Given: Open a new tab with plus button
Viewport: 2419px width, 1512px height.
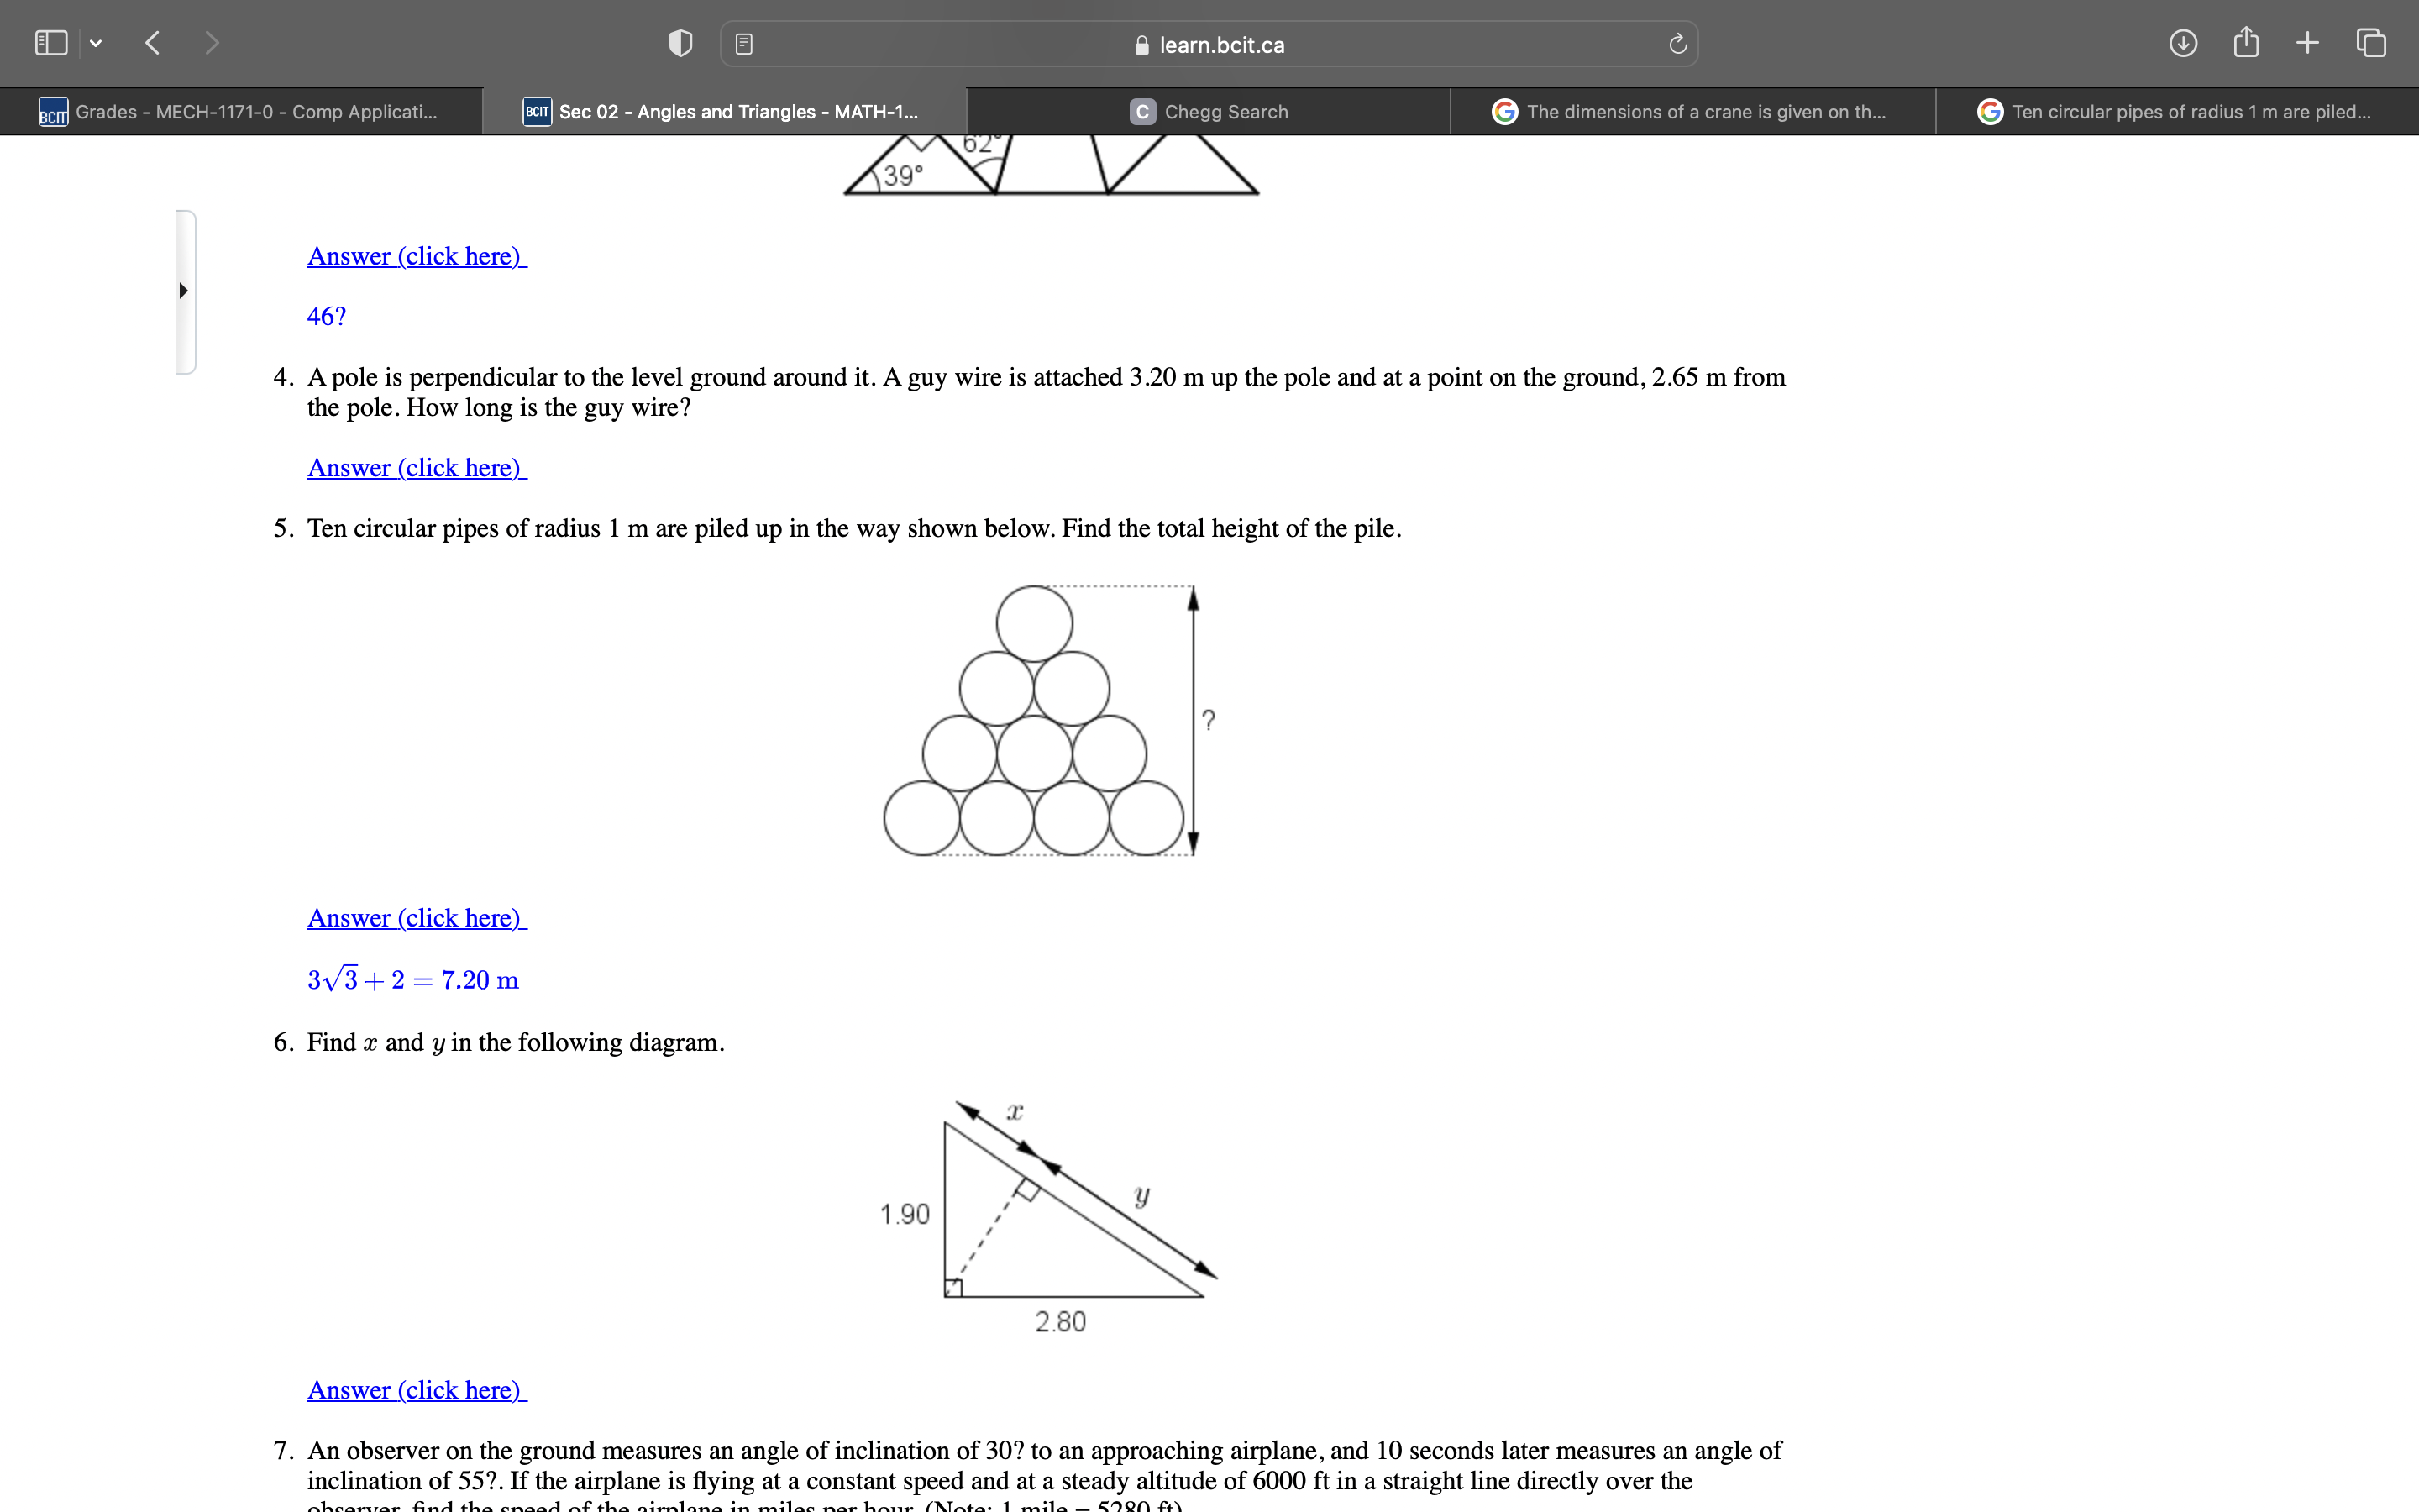Looking at the screenshot, I should [2307, 43].
